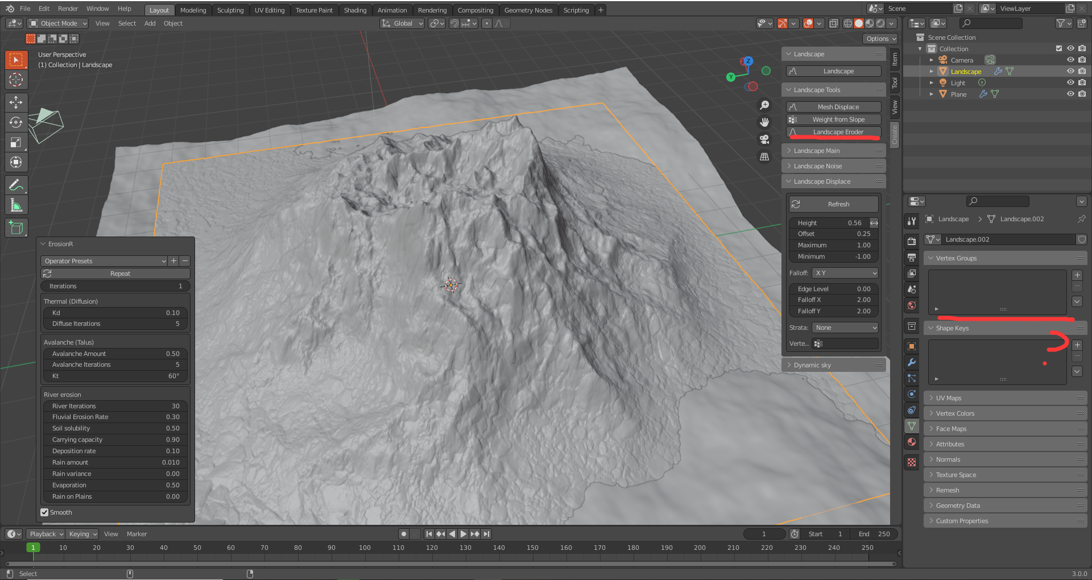This screenshot has width=1092, height=580.
Task: Open Strata None dropdown
Action: click(845, 328)
